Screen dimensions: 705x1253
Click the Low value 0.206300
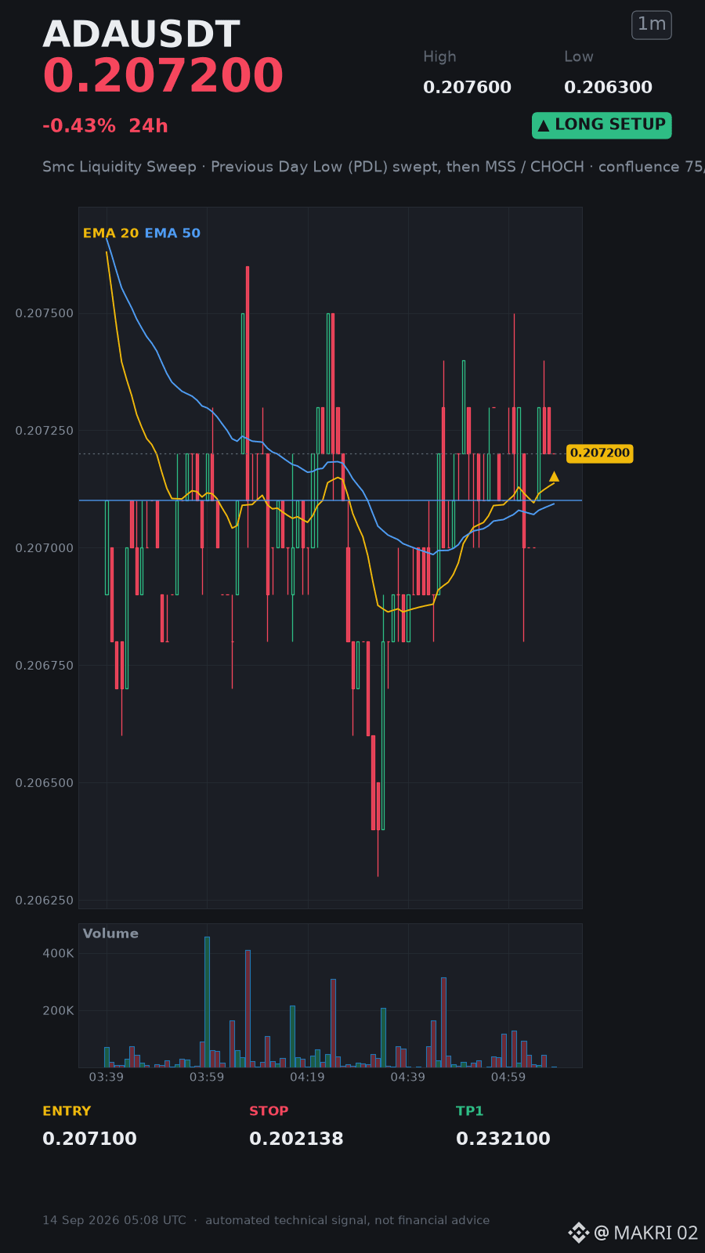(608, 88)
